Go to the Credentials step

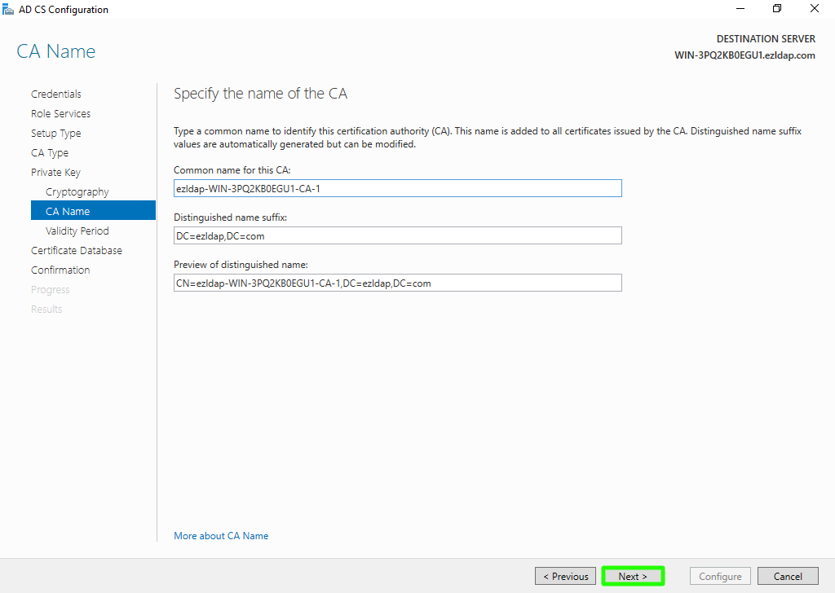click(x=56, y=94)
